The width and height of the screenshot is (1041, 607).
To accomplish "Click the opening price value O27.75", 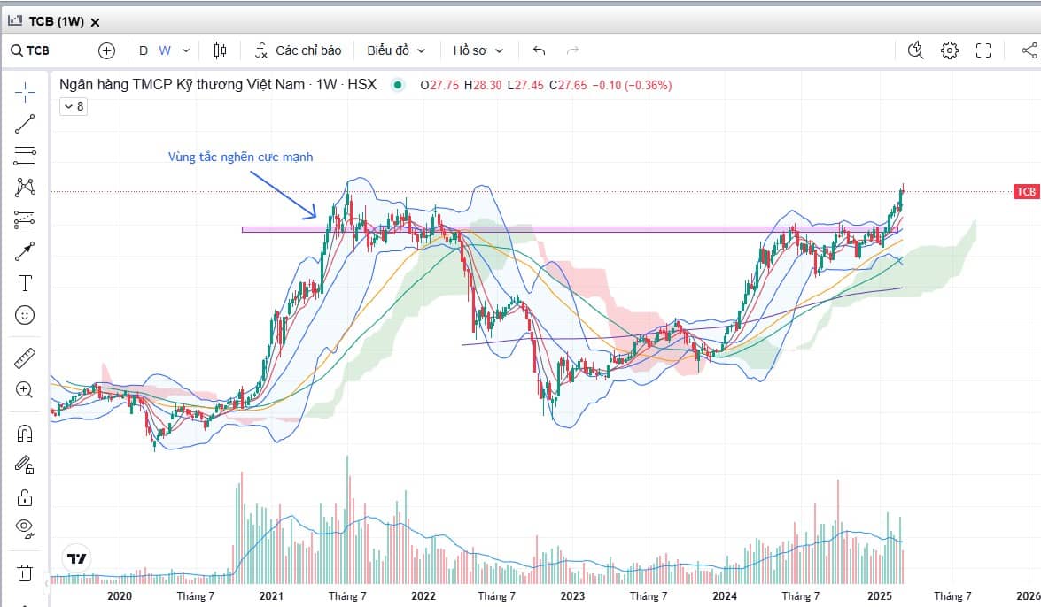I will coord(439,86).
